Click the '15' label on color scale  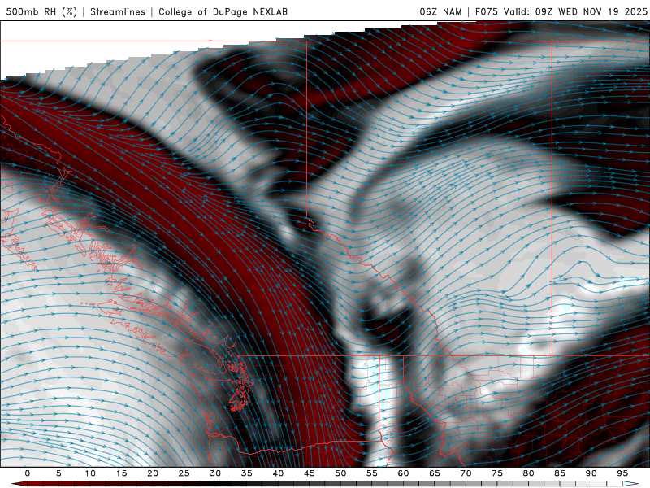(x=121, y=473)
